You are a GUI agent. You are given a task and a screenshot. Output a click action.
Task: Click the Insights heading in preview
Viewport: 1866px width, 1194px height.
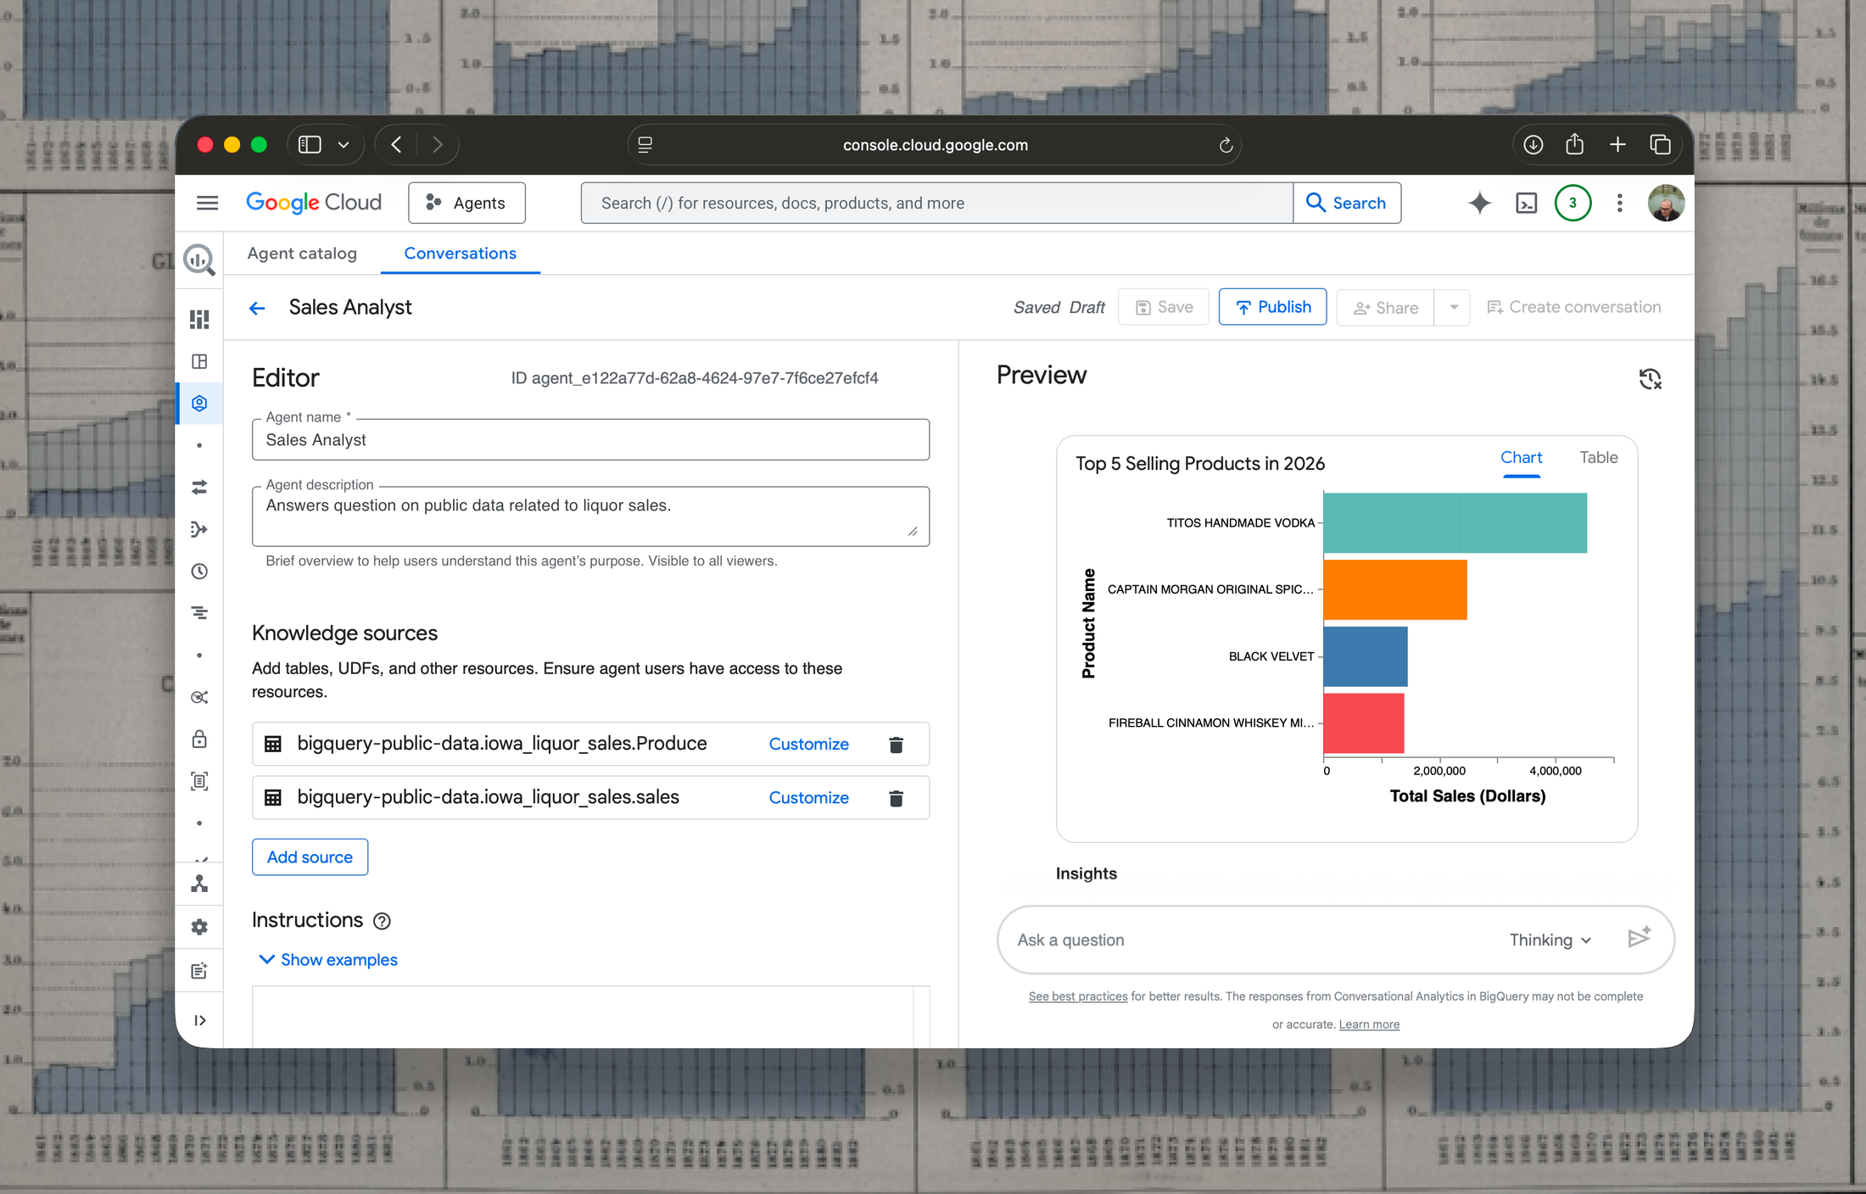tap(1086, 873)
